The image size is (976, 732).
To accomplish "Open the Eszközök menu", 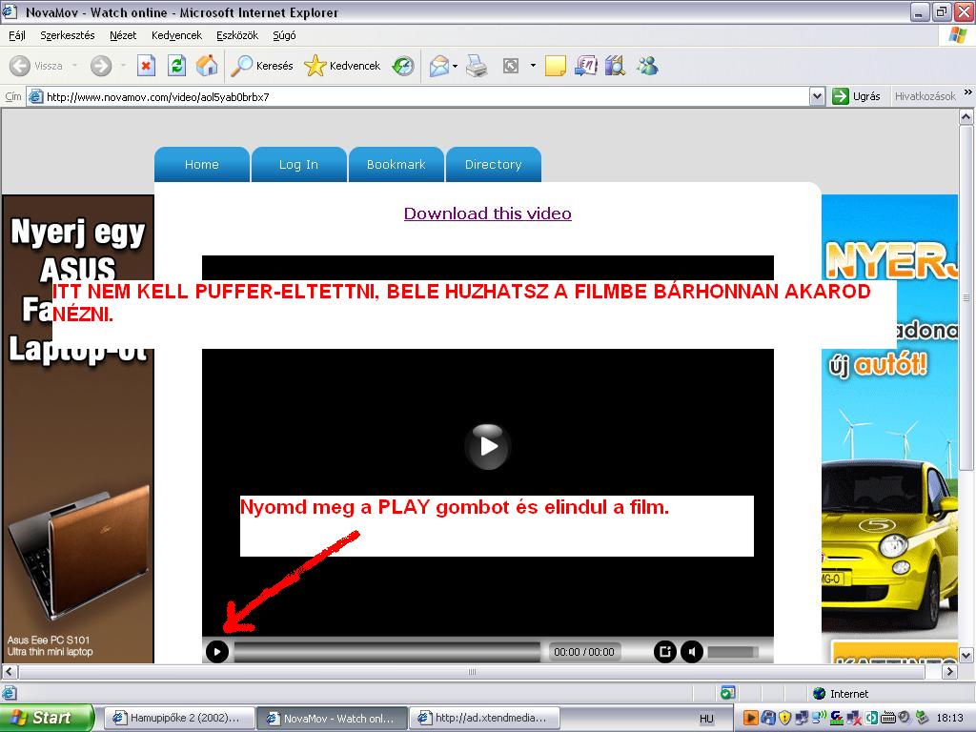I will [x=237, y=35].
